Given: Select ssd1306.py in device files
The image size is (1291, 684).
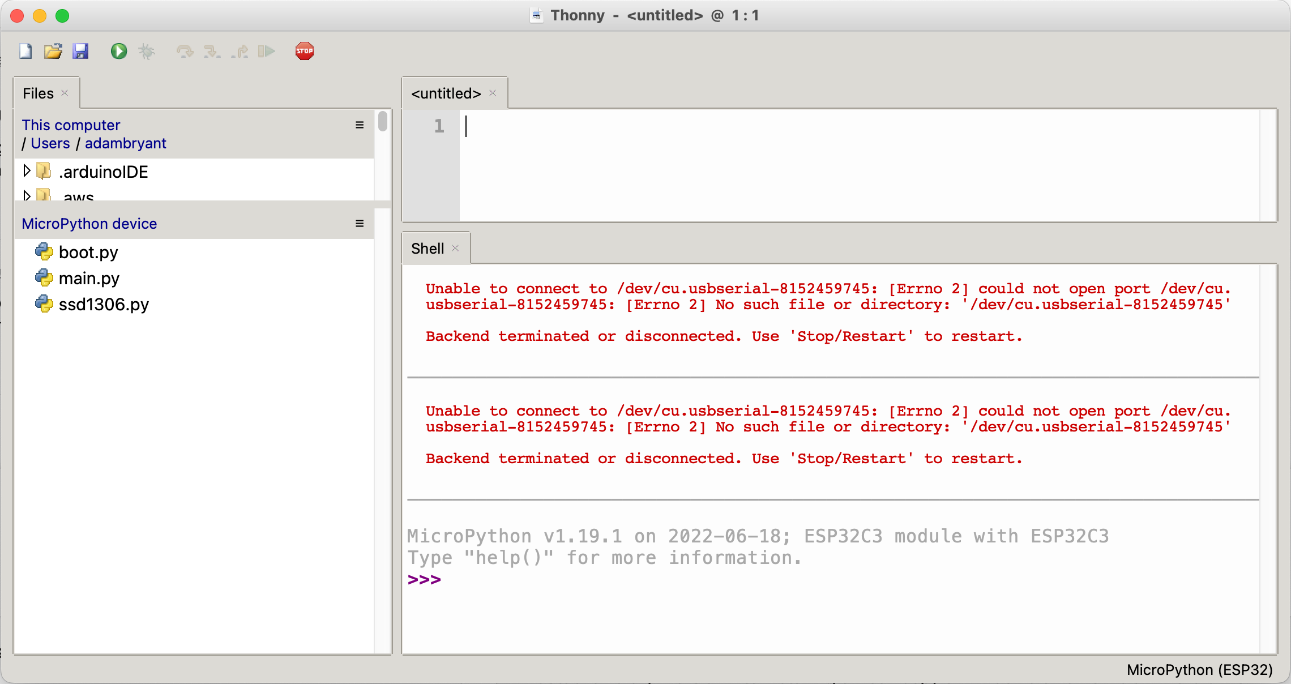Looking at the screenshot, I should click(x=104, y=304).
